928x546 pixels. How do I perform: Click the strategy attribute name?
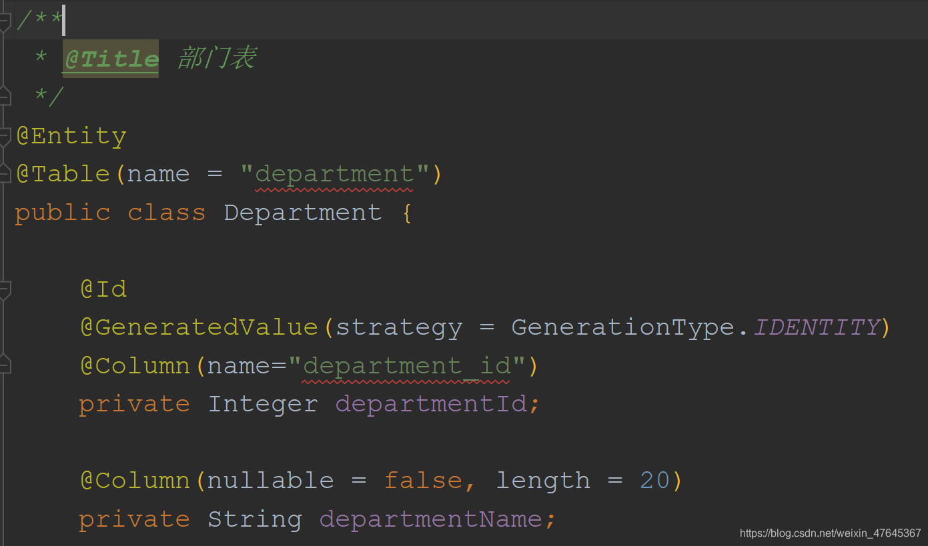click(x=399, y=328)
